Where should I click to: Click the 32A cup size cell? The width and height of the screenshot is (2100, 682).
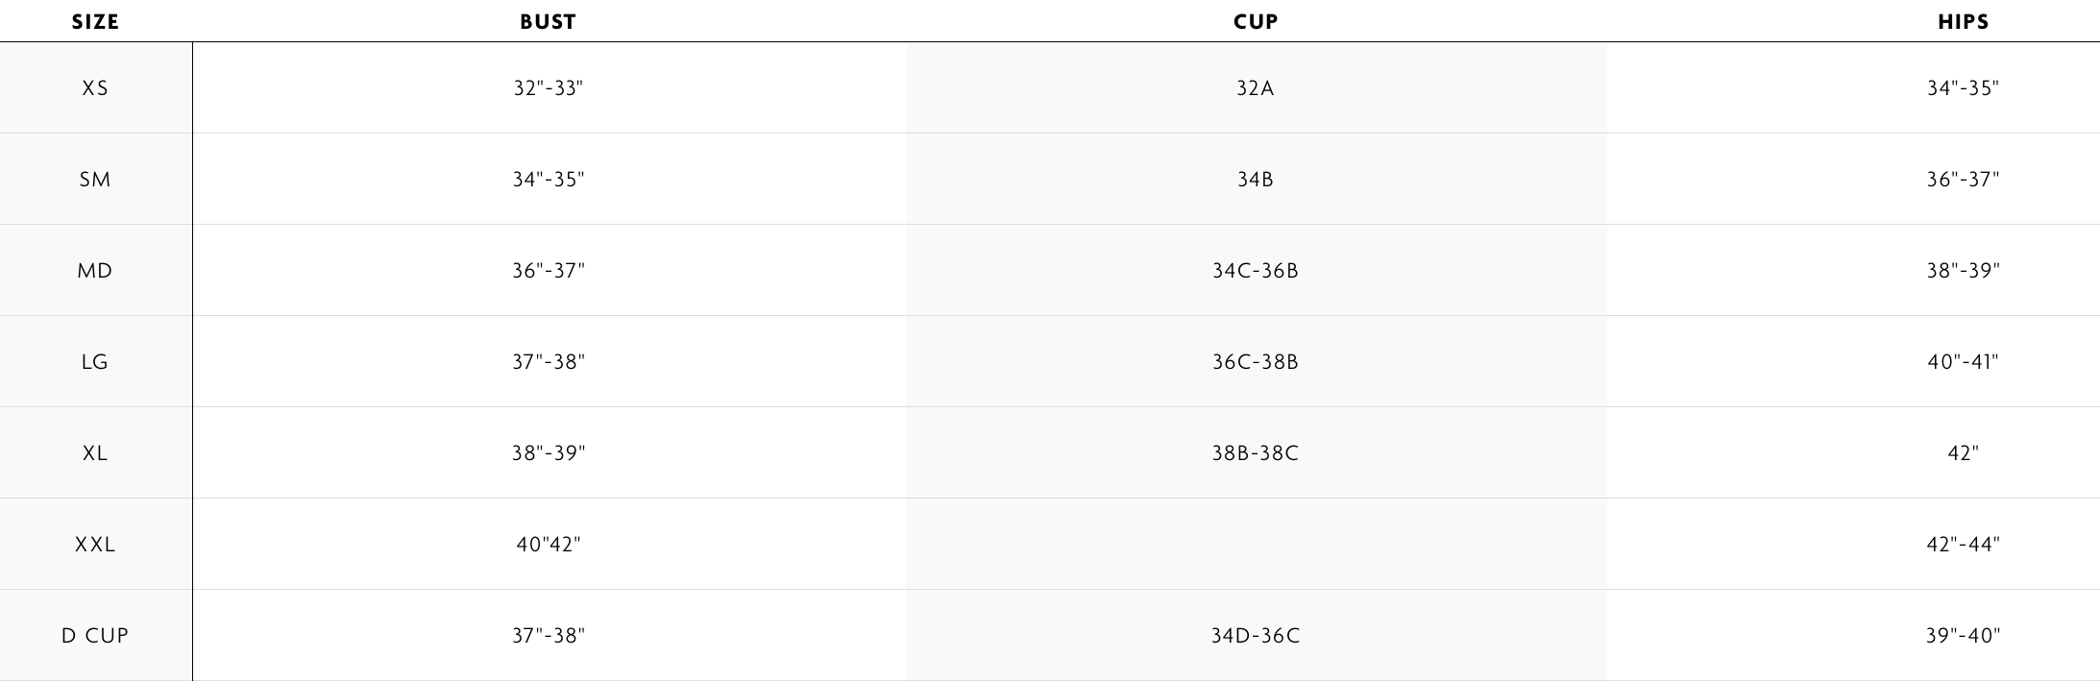pyautogui.click(x=1256, y=88)
